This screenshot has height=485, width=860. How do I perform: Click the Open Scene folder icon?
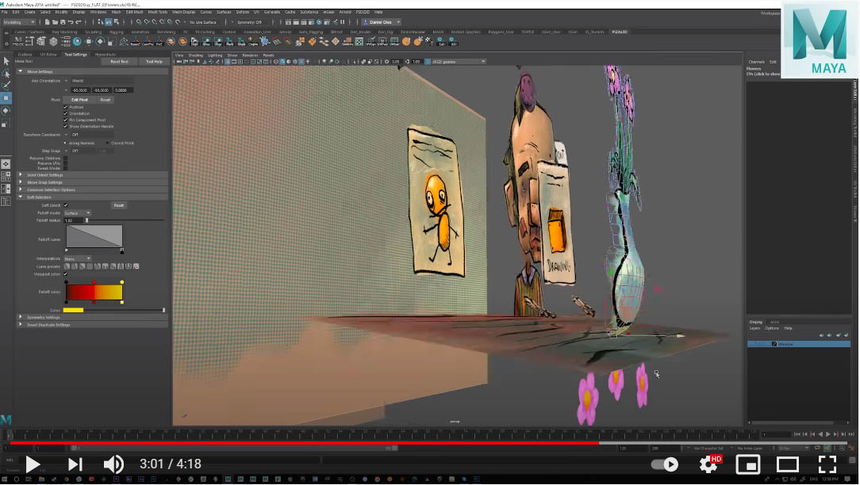[56, 22]
